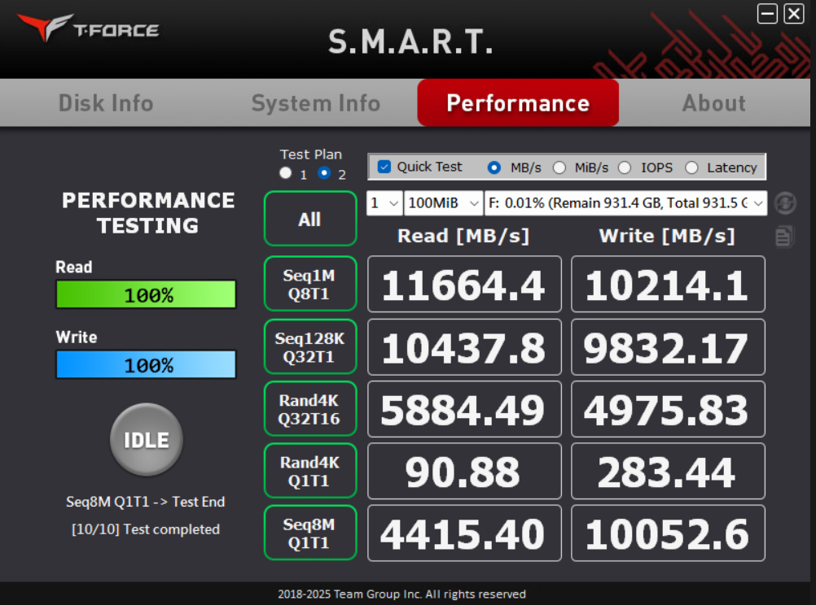Show results as Latency

[x=692, y=167]
